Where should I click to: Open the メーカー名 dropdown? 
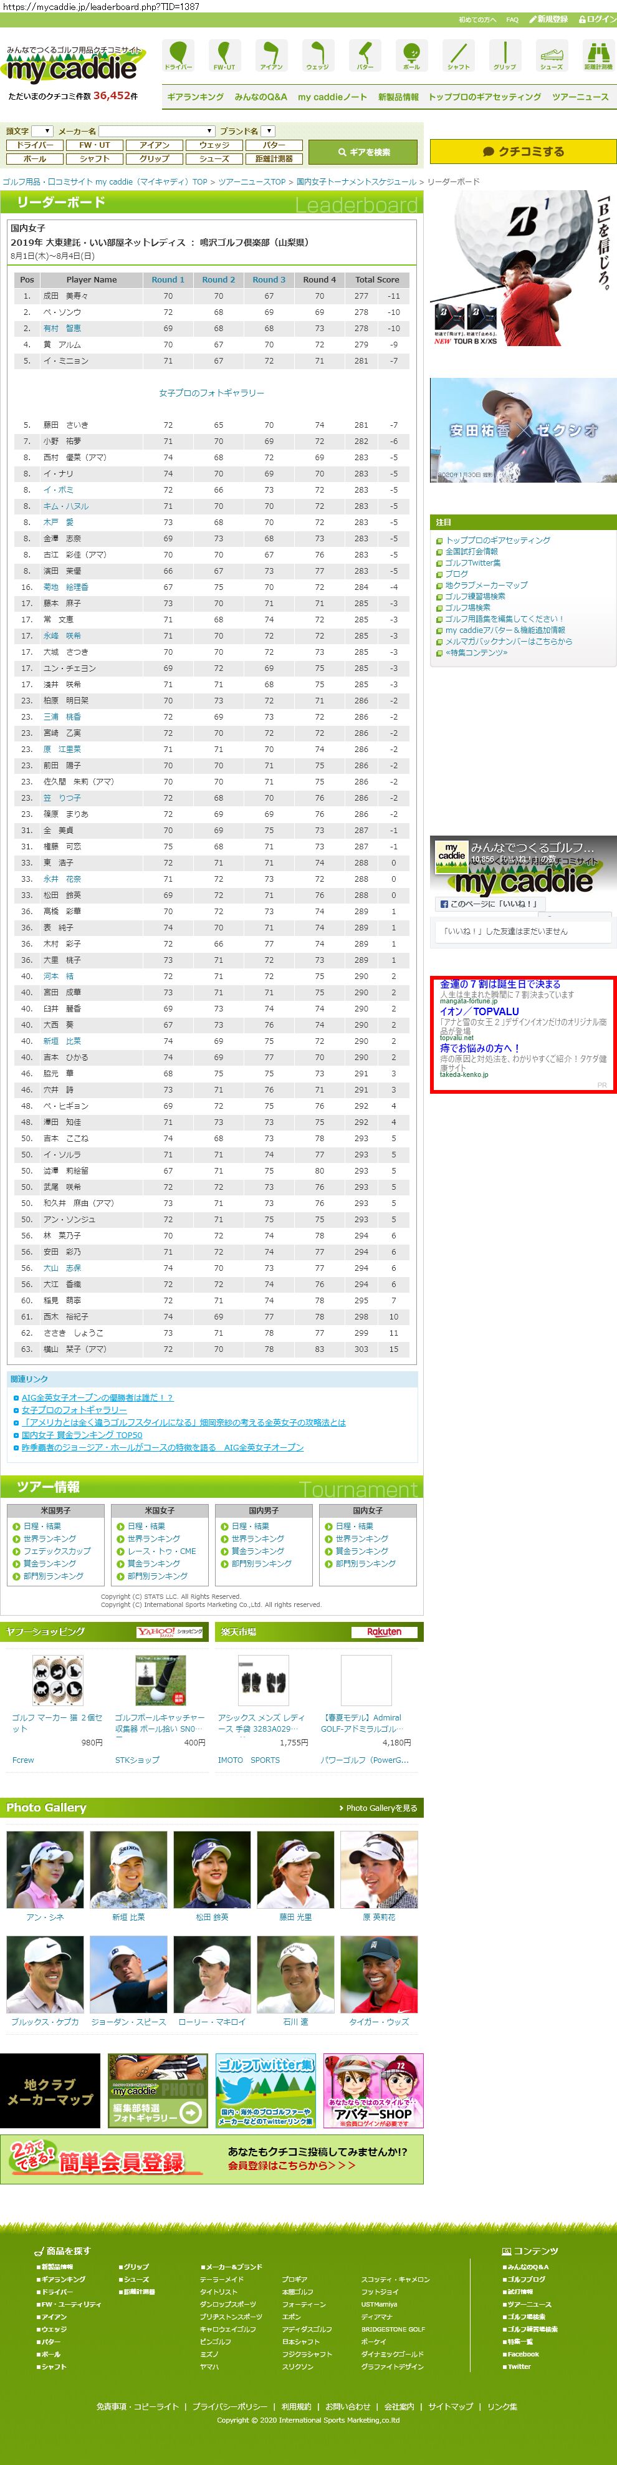click(156, 131)
